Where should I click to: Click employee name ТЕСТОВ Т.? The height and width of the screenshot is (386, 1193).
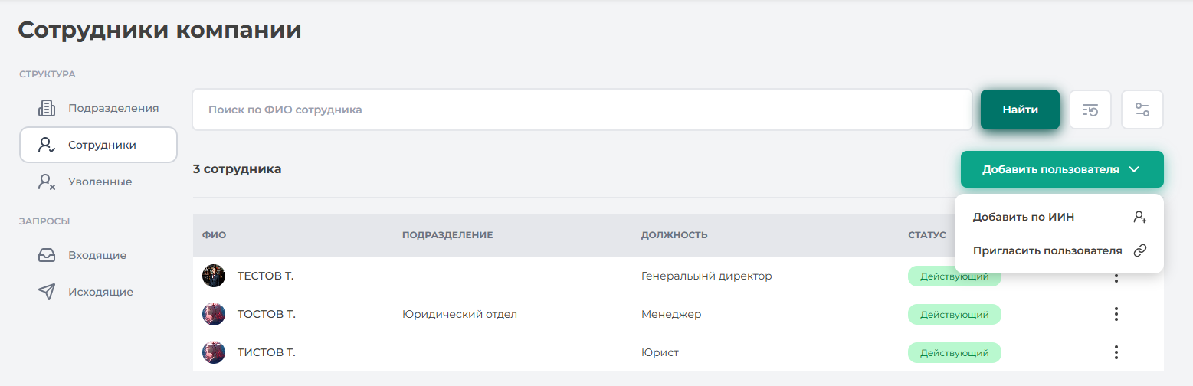265,276
